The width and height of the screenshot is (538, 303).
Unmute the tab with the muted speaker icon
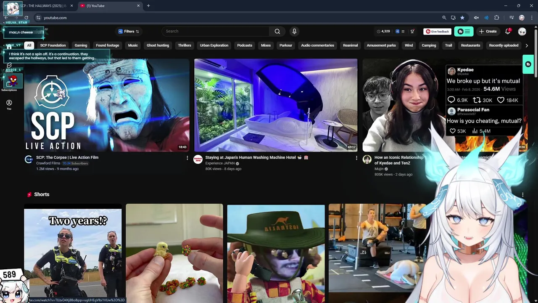coord(476,18)
